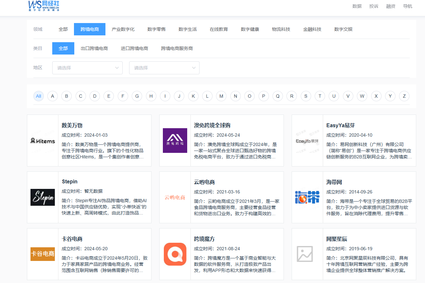Open the purple 澳免跨境 logo
Viewport: 425px width, 283px height.
coord(175,141)
